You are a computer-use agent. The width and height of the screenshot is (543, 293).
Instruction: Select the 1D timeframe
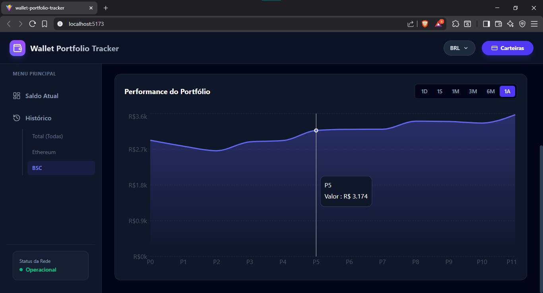(x=424, y=91)
